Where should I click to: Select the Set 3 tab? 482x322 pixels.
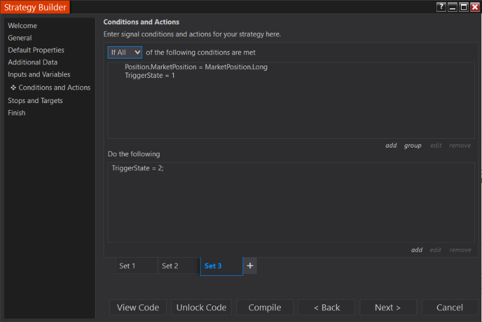coord(213,266)
